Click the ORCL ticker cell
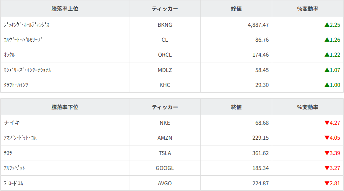Image resolution: width=344 pixels, height=191 pixels. point(165,55)
